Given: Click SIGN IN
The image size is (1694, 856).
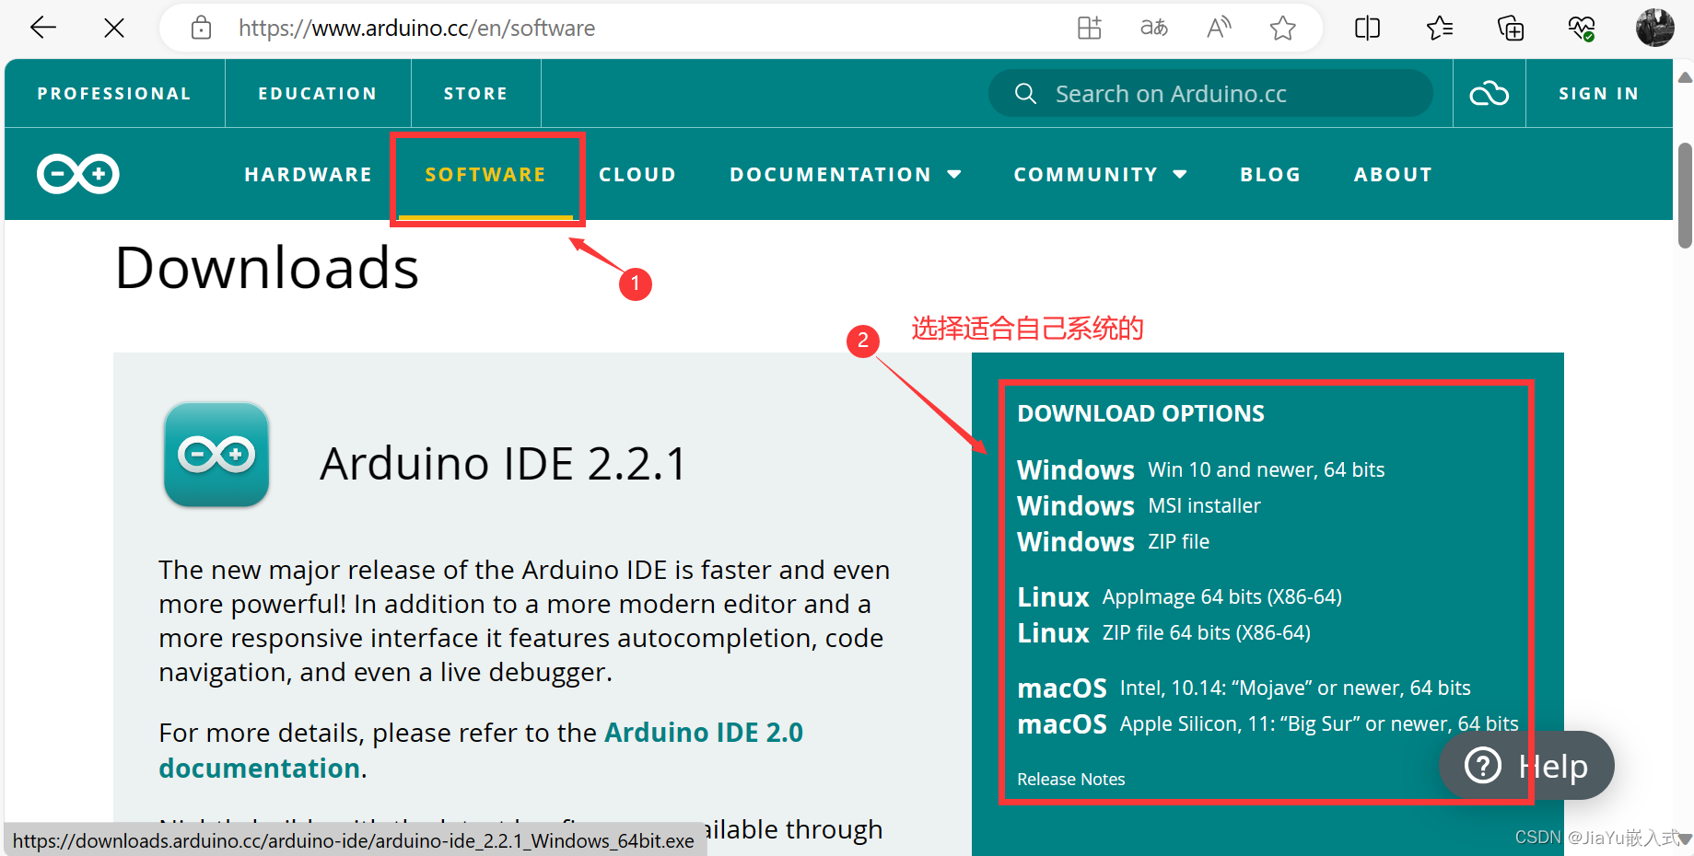Looking at the screenshot, I should [x=1598, y=93].
